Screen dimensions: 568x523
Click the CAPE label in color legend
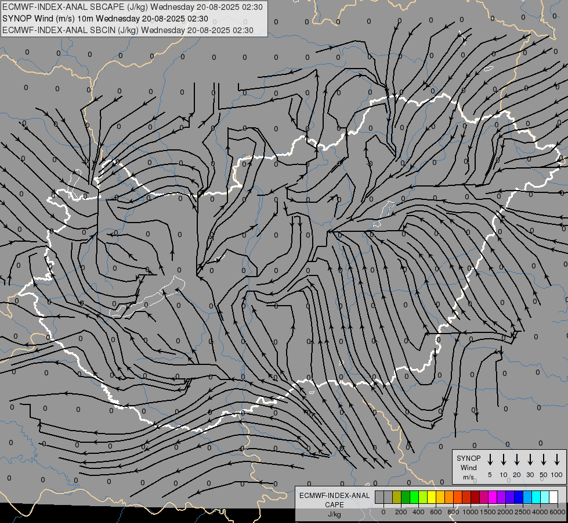(334, 505)
